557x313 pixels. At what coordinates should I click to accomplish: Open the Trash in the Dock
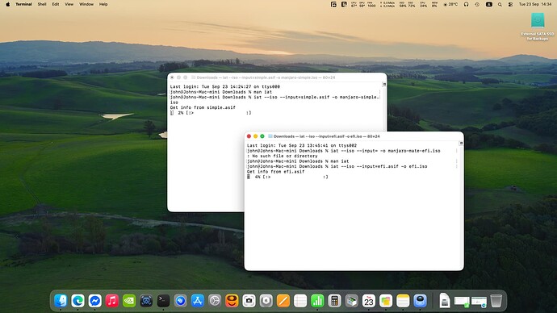(x=496, y=301)
